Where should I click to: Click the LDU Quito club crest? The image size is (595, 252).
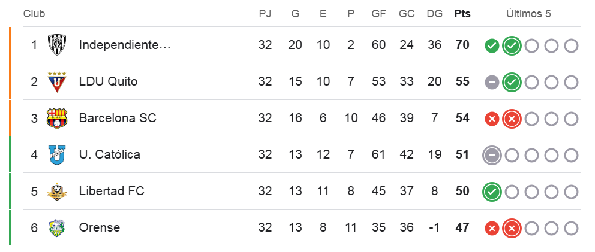click(x=57, y=81)
